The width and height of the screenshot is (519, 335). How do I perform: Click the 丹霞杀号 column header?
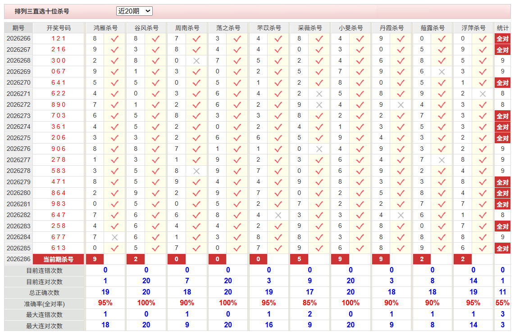click(392, 28)
